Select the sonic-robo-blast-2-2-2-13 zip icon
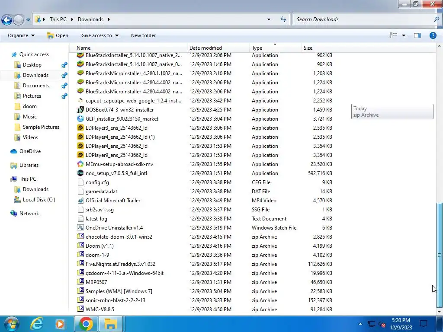The width and height of the screenshot is (443, 332). pyautogui.click(x=80, y=300)
